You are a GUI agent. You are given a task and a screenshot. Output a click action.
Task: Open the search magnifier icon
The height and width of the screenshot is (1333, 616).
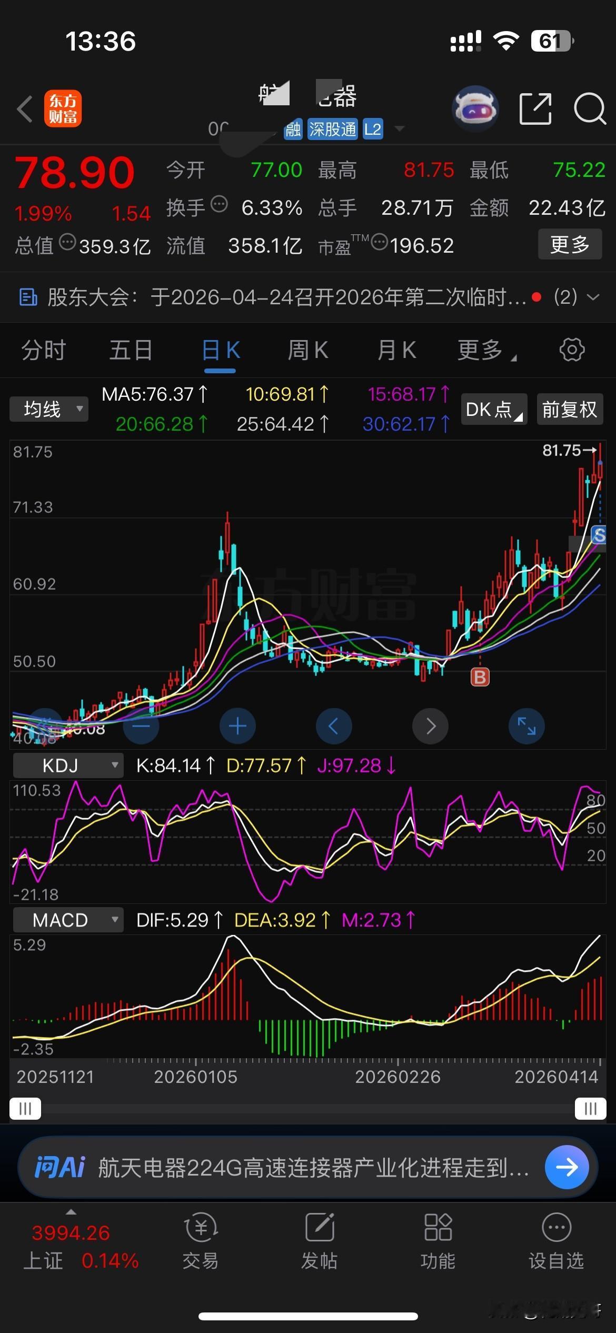[x=590, y=109]
